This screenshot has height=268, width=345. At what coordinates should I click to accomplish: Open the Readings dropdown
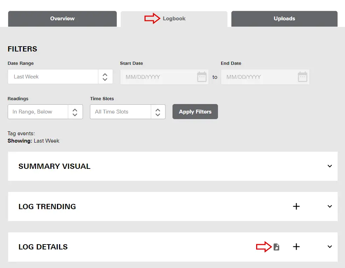point(45,112)
